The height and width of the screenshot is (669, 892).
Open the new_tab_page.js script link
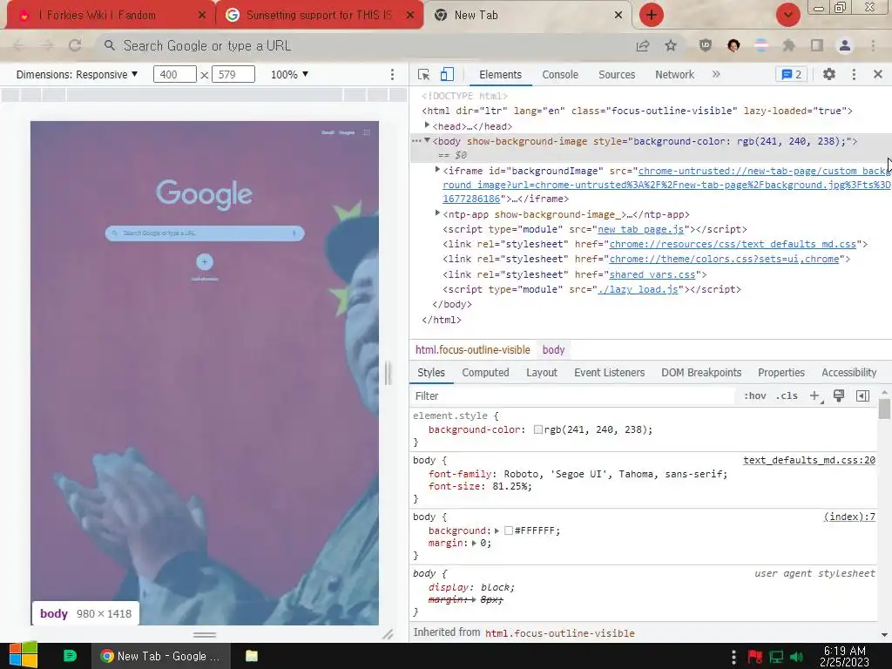click(640, 229)
